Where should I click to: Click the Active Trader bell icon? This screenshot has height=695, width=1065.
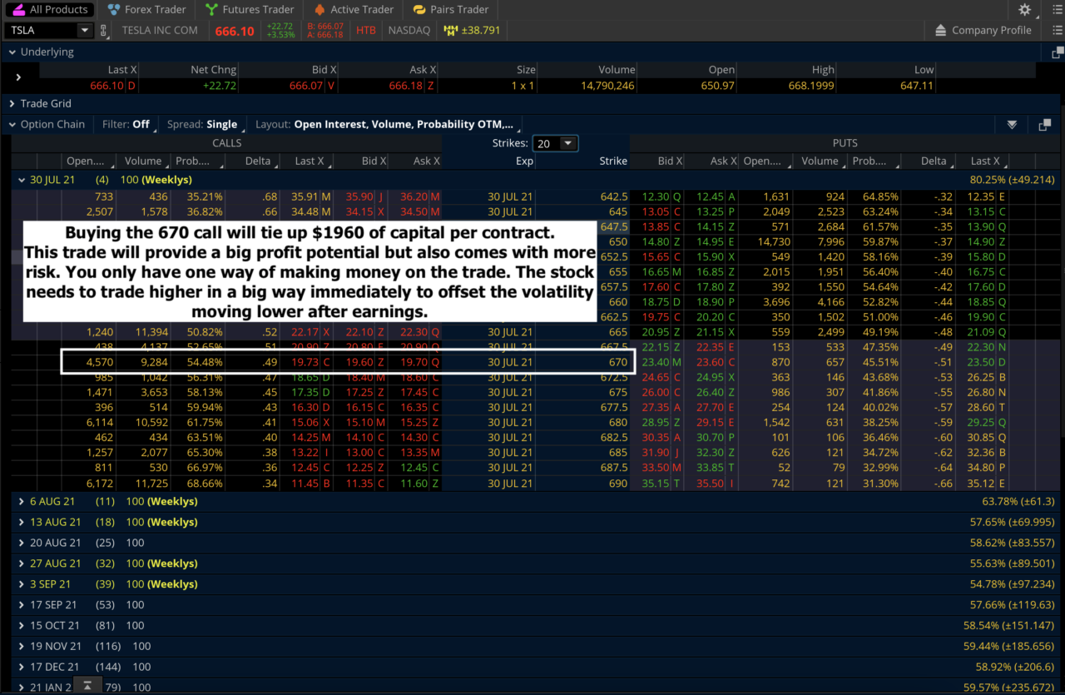[x=321, y=10]
